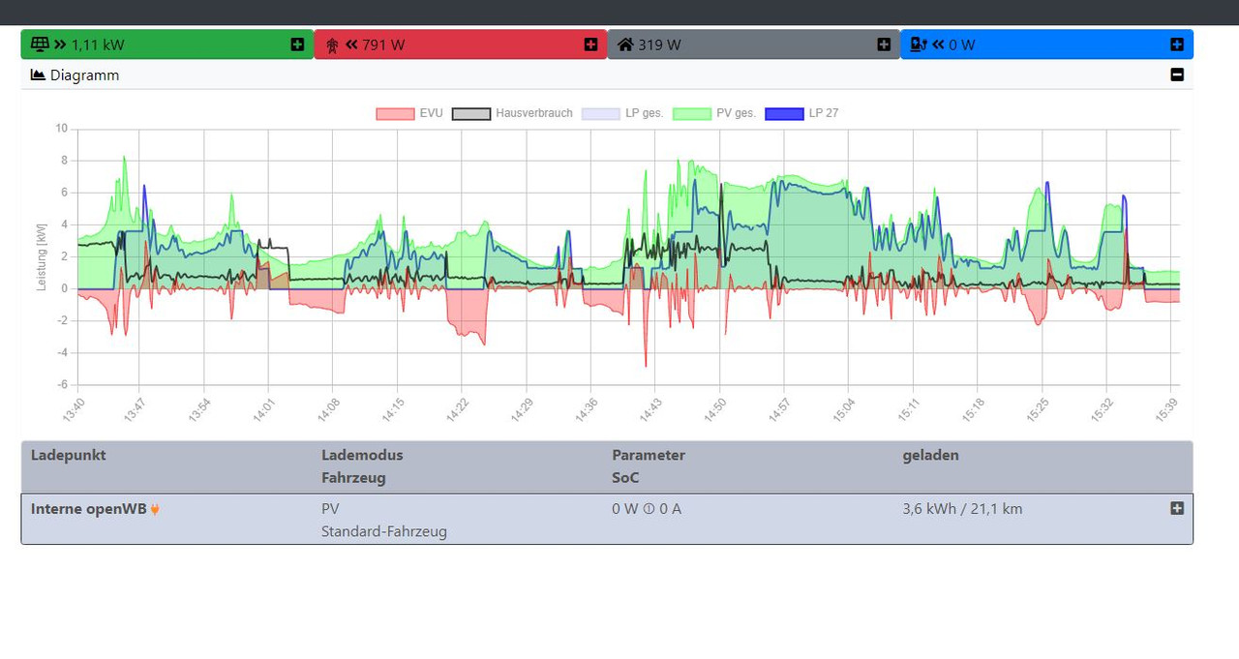Click the geladen column header
The image size is (1239, 659).
(930, 455)
